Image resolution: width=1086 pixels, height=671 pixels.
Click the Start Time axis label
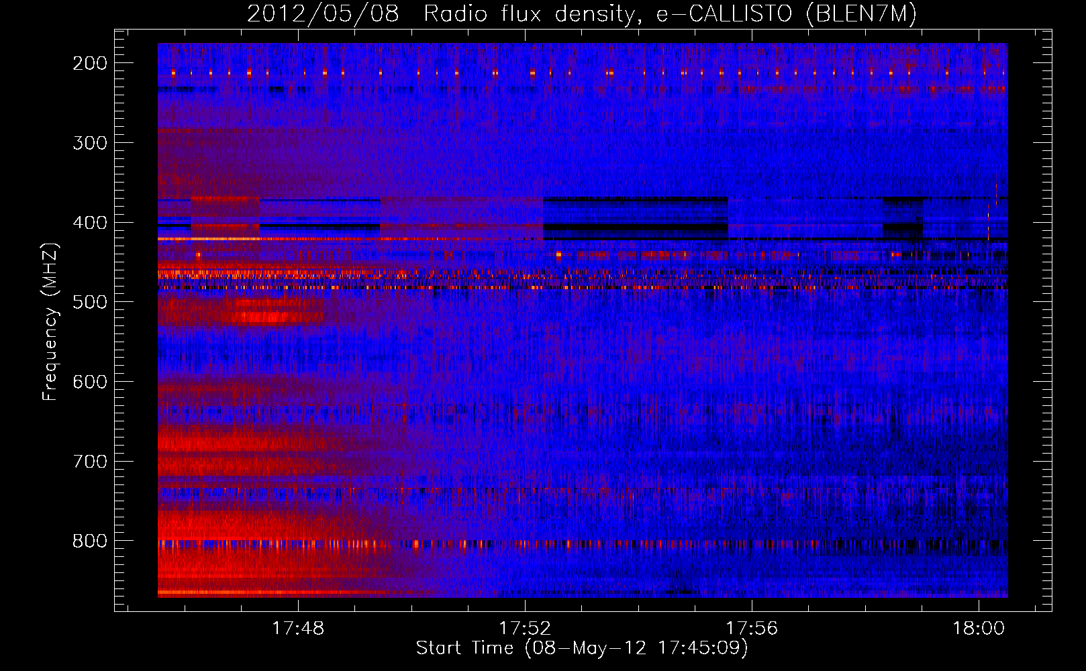click(582, 648)
